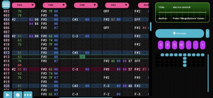The image size is (213, 98).
Task: Click the orders list vertical scrollbar
Action: click(x=208, y=73)
